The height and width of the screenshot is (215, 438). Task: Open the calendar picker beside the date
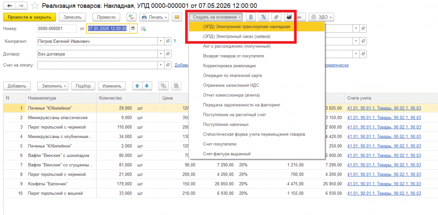click(x=133, y=29)
